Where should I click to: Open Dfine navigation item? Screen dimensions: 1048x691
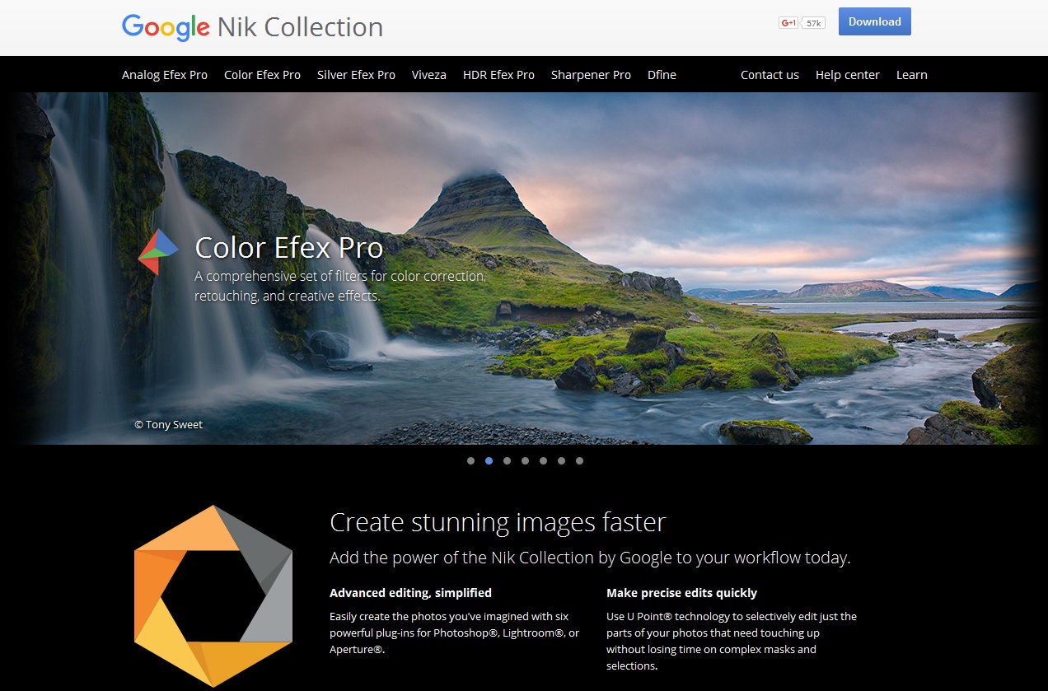pos(662,75)
